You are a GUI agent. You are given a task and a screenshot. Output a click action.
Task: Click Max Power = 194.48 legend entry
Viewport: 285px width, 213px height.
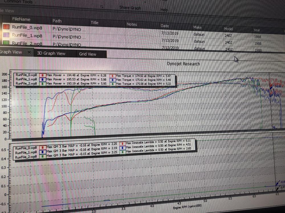(x=76, y=75)
